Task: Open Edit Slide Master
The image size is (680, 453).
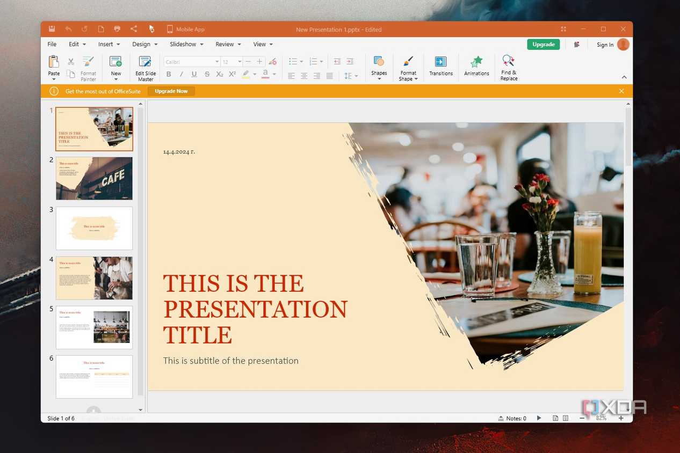Action: (146, 68)
